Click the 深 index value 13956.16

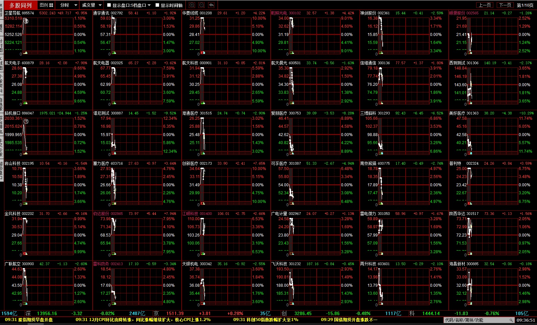point(47,313)
